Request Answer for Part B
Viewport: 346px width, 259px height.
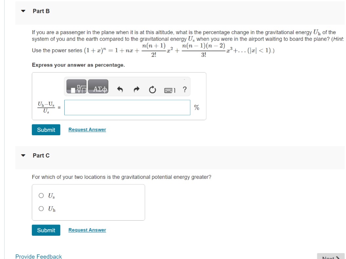pyautogui.click(x=87, y=130)
